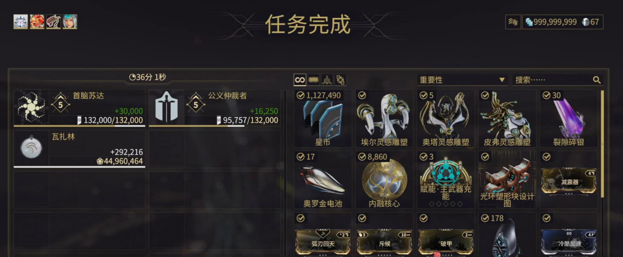Viewport: 623px width, 257px height.
Task: Click the relics filter icon
Action: [x=341, y=80]
